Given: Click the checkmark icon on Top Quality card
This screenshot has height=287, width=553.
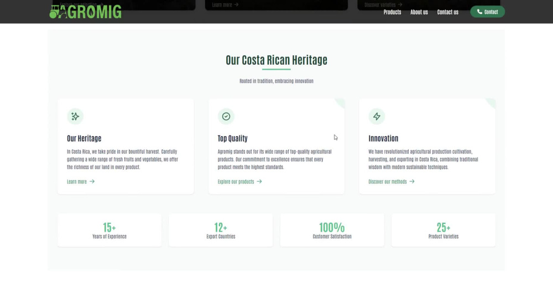Looking at the screenshot, I should pyautogui.click(x=226, y=116).
